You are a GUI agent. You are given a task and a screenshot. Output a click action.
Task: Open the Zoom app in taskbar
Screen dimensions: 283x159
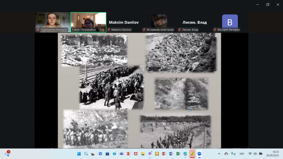[x=199, y=154]
